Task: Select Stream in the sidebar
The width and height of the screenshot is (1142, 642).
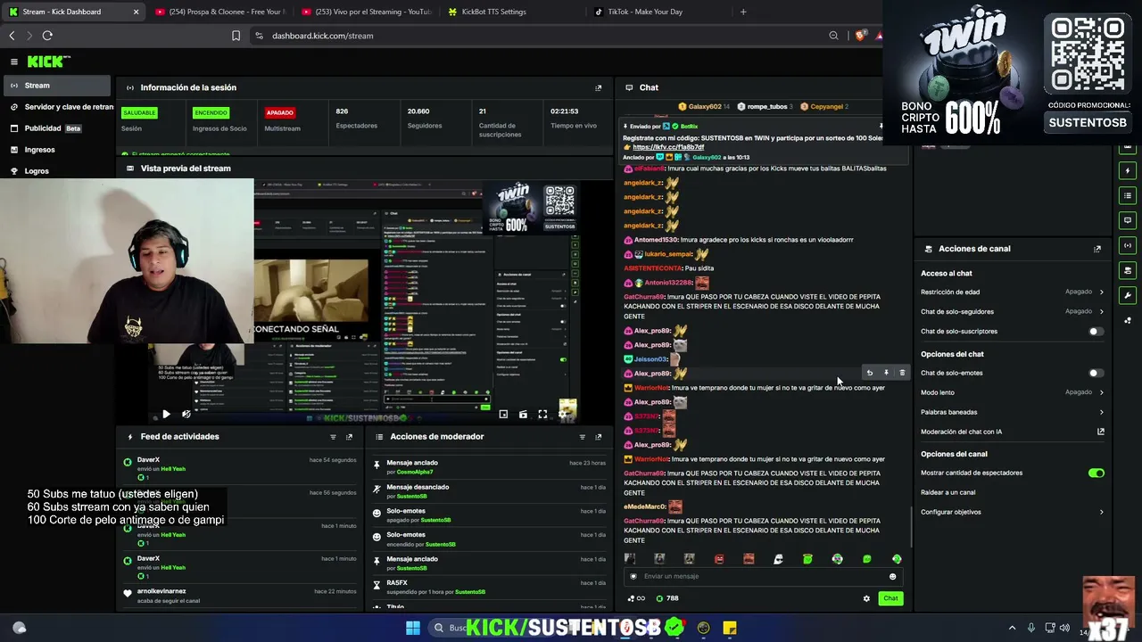Action: point(57,86)
